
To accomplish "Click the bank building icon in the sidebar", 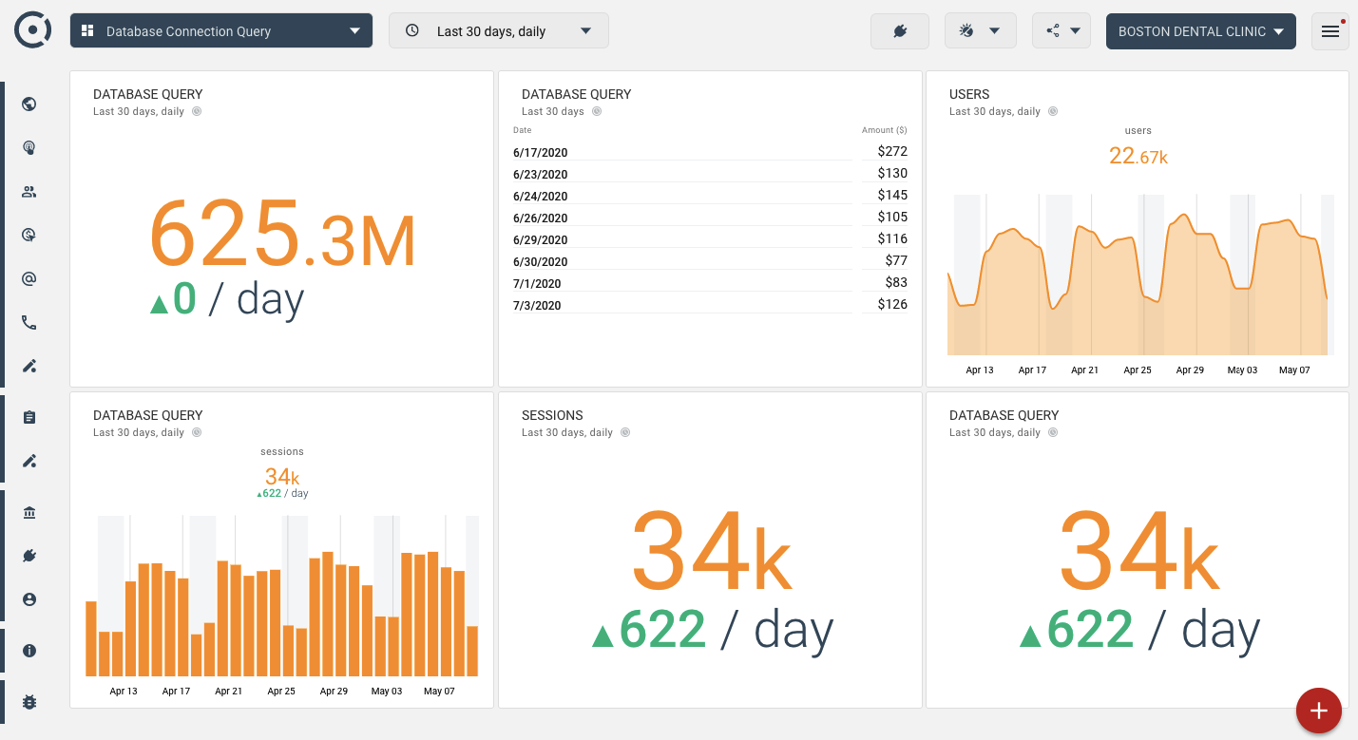I will (x=29, y=513).
